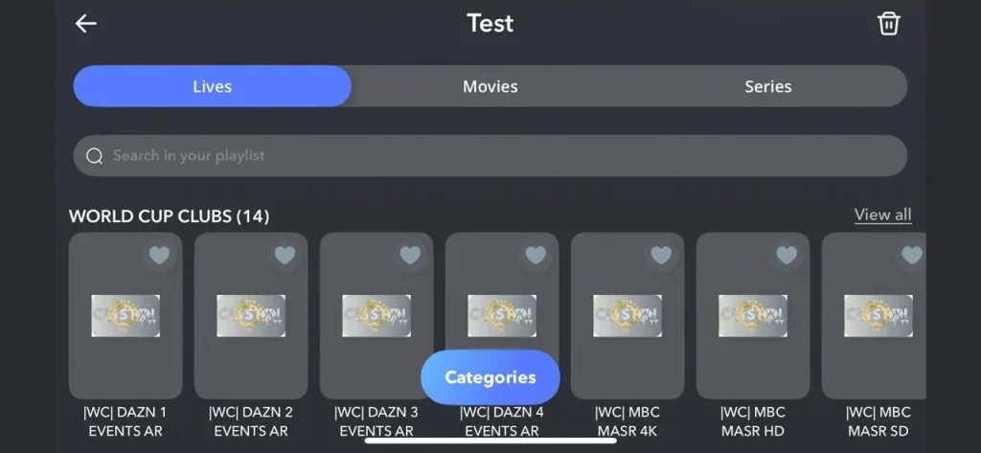Switch to the Movies tab

click(x=490, y=86)
